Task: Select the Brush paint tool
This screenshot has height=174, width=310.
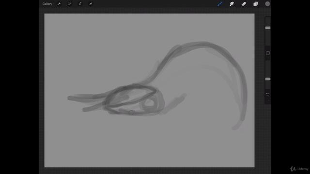Action: tap(220, 4)
